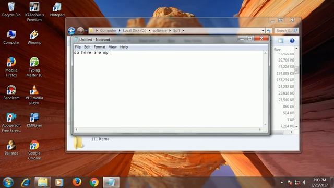Click Computer in Explorer address bar
Image resolution: width=334 pixels, height=188 pixels.
tap(108, 30)
